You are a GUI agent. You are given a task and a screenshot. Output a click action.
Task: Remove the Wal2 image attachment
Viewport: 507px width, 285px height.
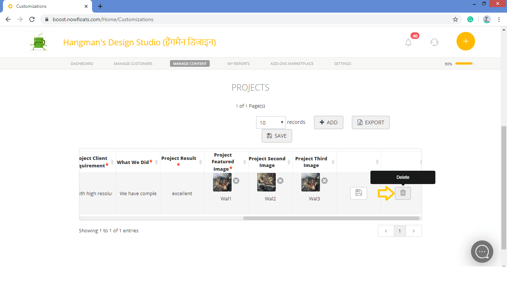[x=280, y=181]
